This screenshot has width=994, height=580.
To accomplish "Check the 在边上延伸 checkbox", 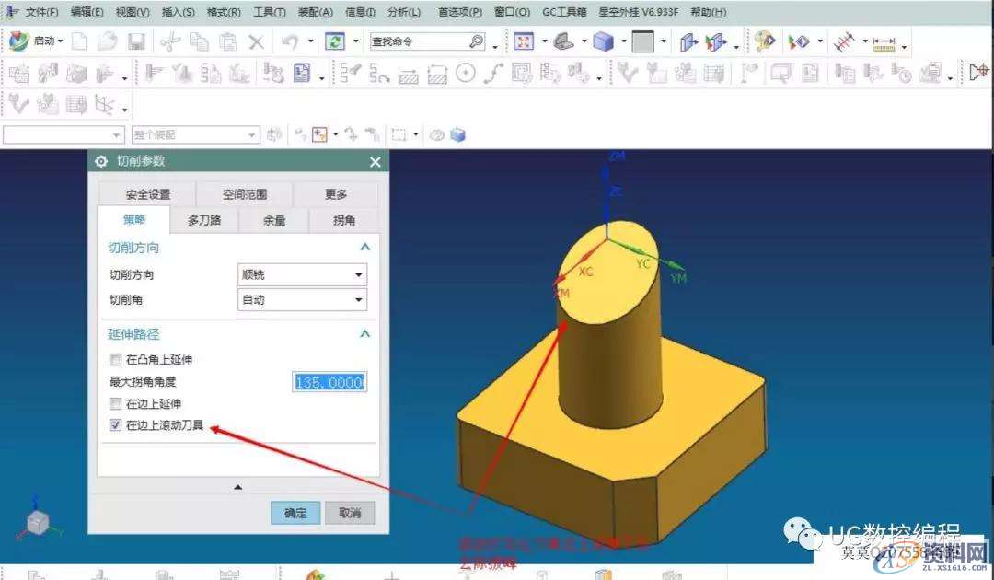I will (x=115, y=403).
